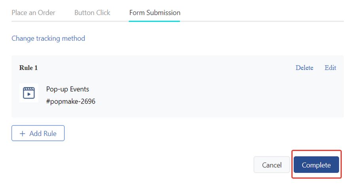356x189 pixels.
Task: Click the plus icon in Add Rule
Action: click(x=22, y=134)
